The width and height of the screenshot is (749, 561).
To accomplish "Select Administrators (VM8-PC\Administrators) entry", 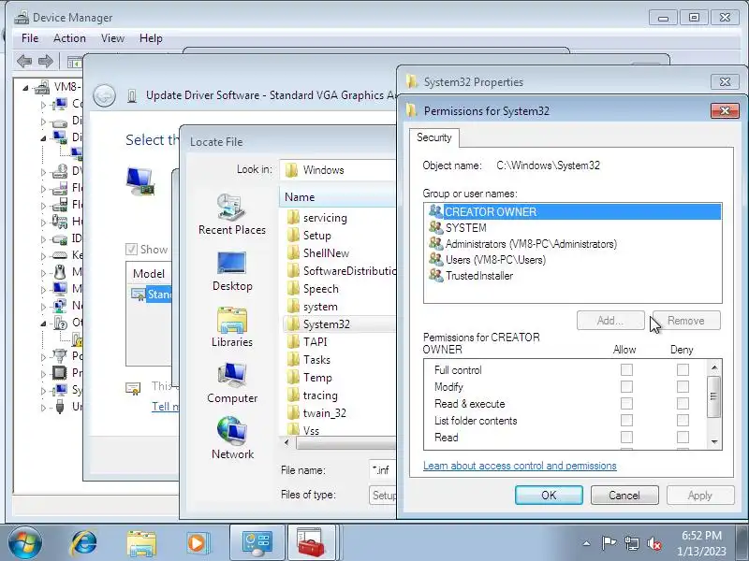I will [x=522, y=244].
